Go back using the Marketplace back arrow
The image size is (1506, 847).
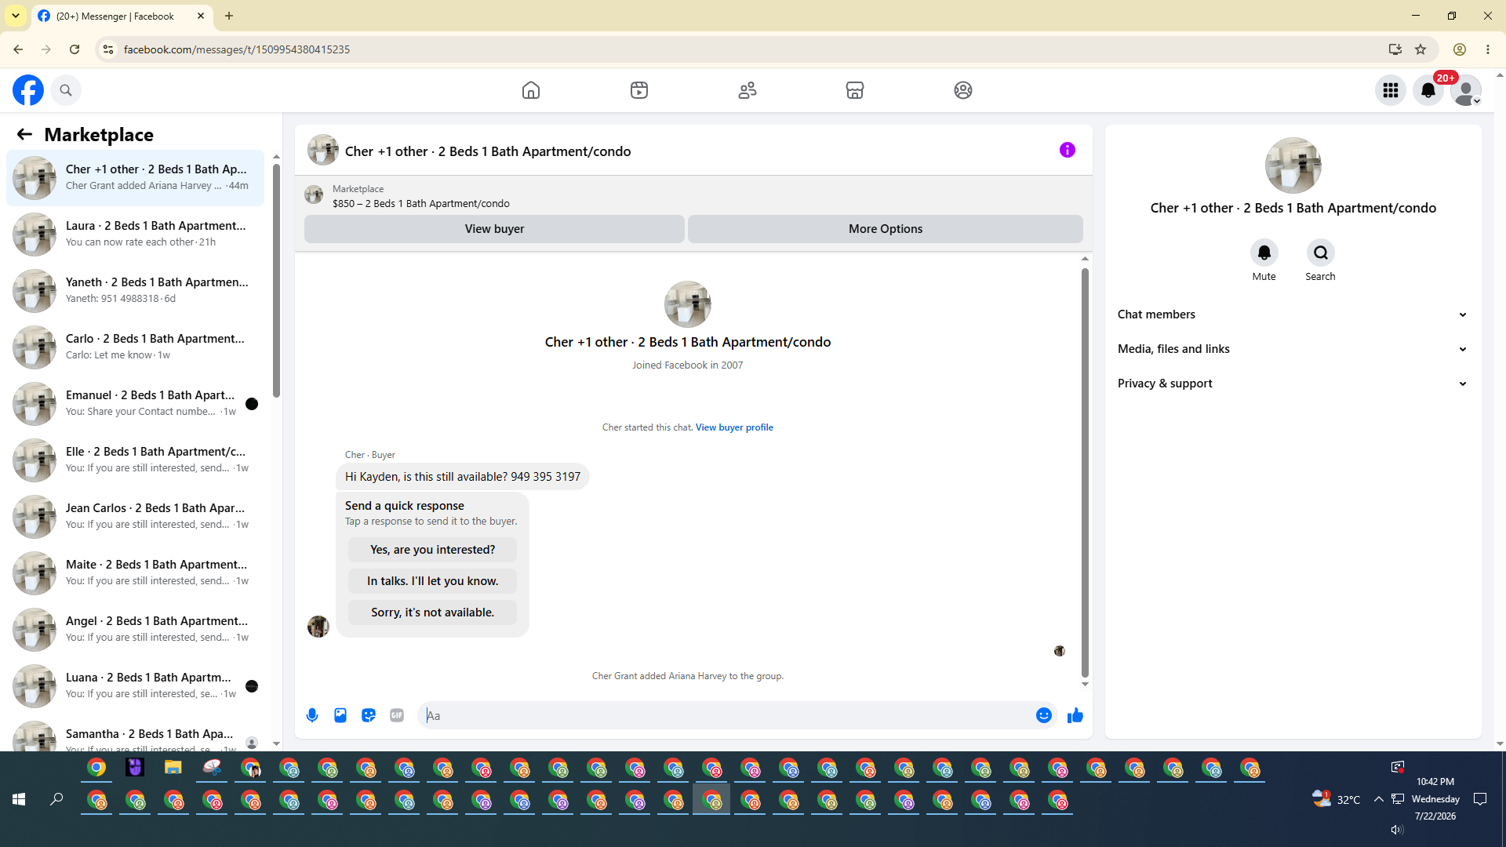pyautogui.click(x=24, y=134)
